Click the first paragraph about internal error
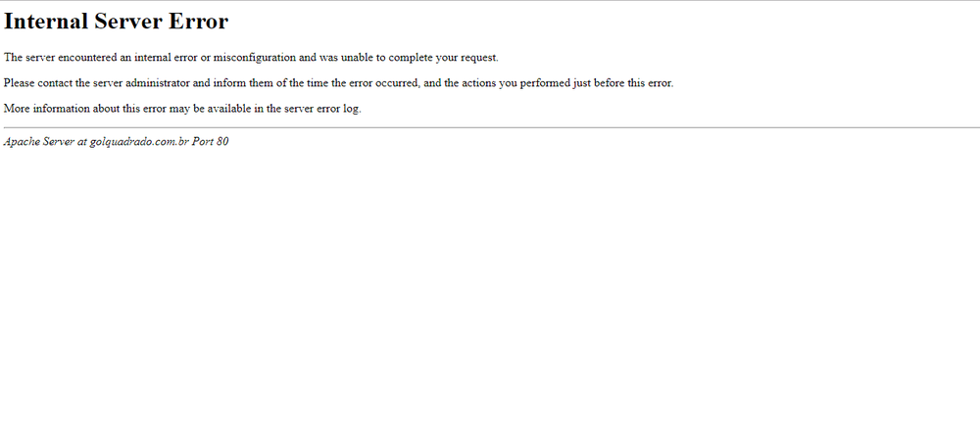The image size is (980, 425). [251, 57]
